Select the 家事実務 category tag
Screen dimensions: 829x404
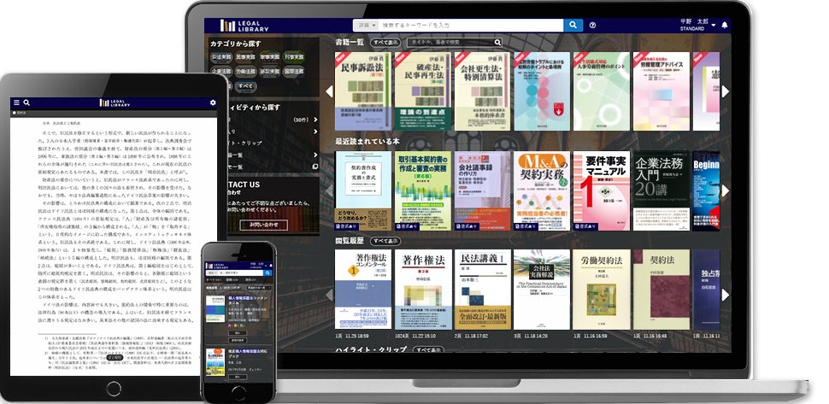(269, 56)
